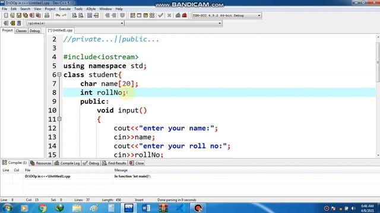Switch to the Debug sidebar tab

pyautogui.click(x=34, y=31)
